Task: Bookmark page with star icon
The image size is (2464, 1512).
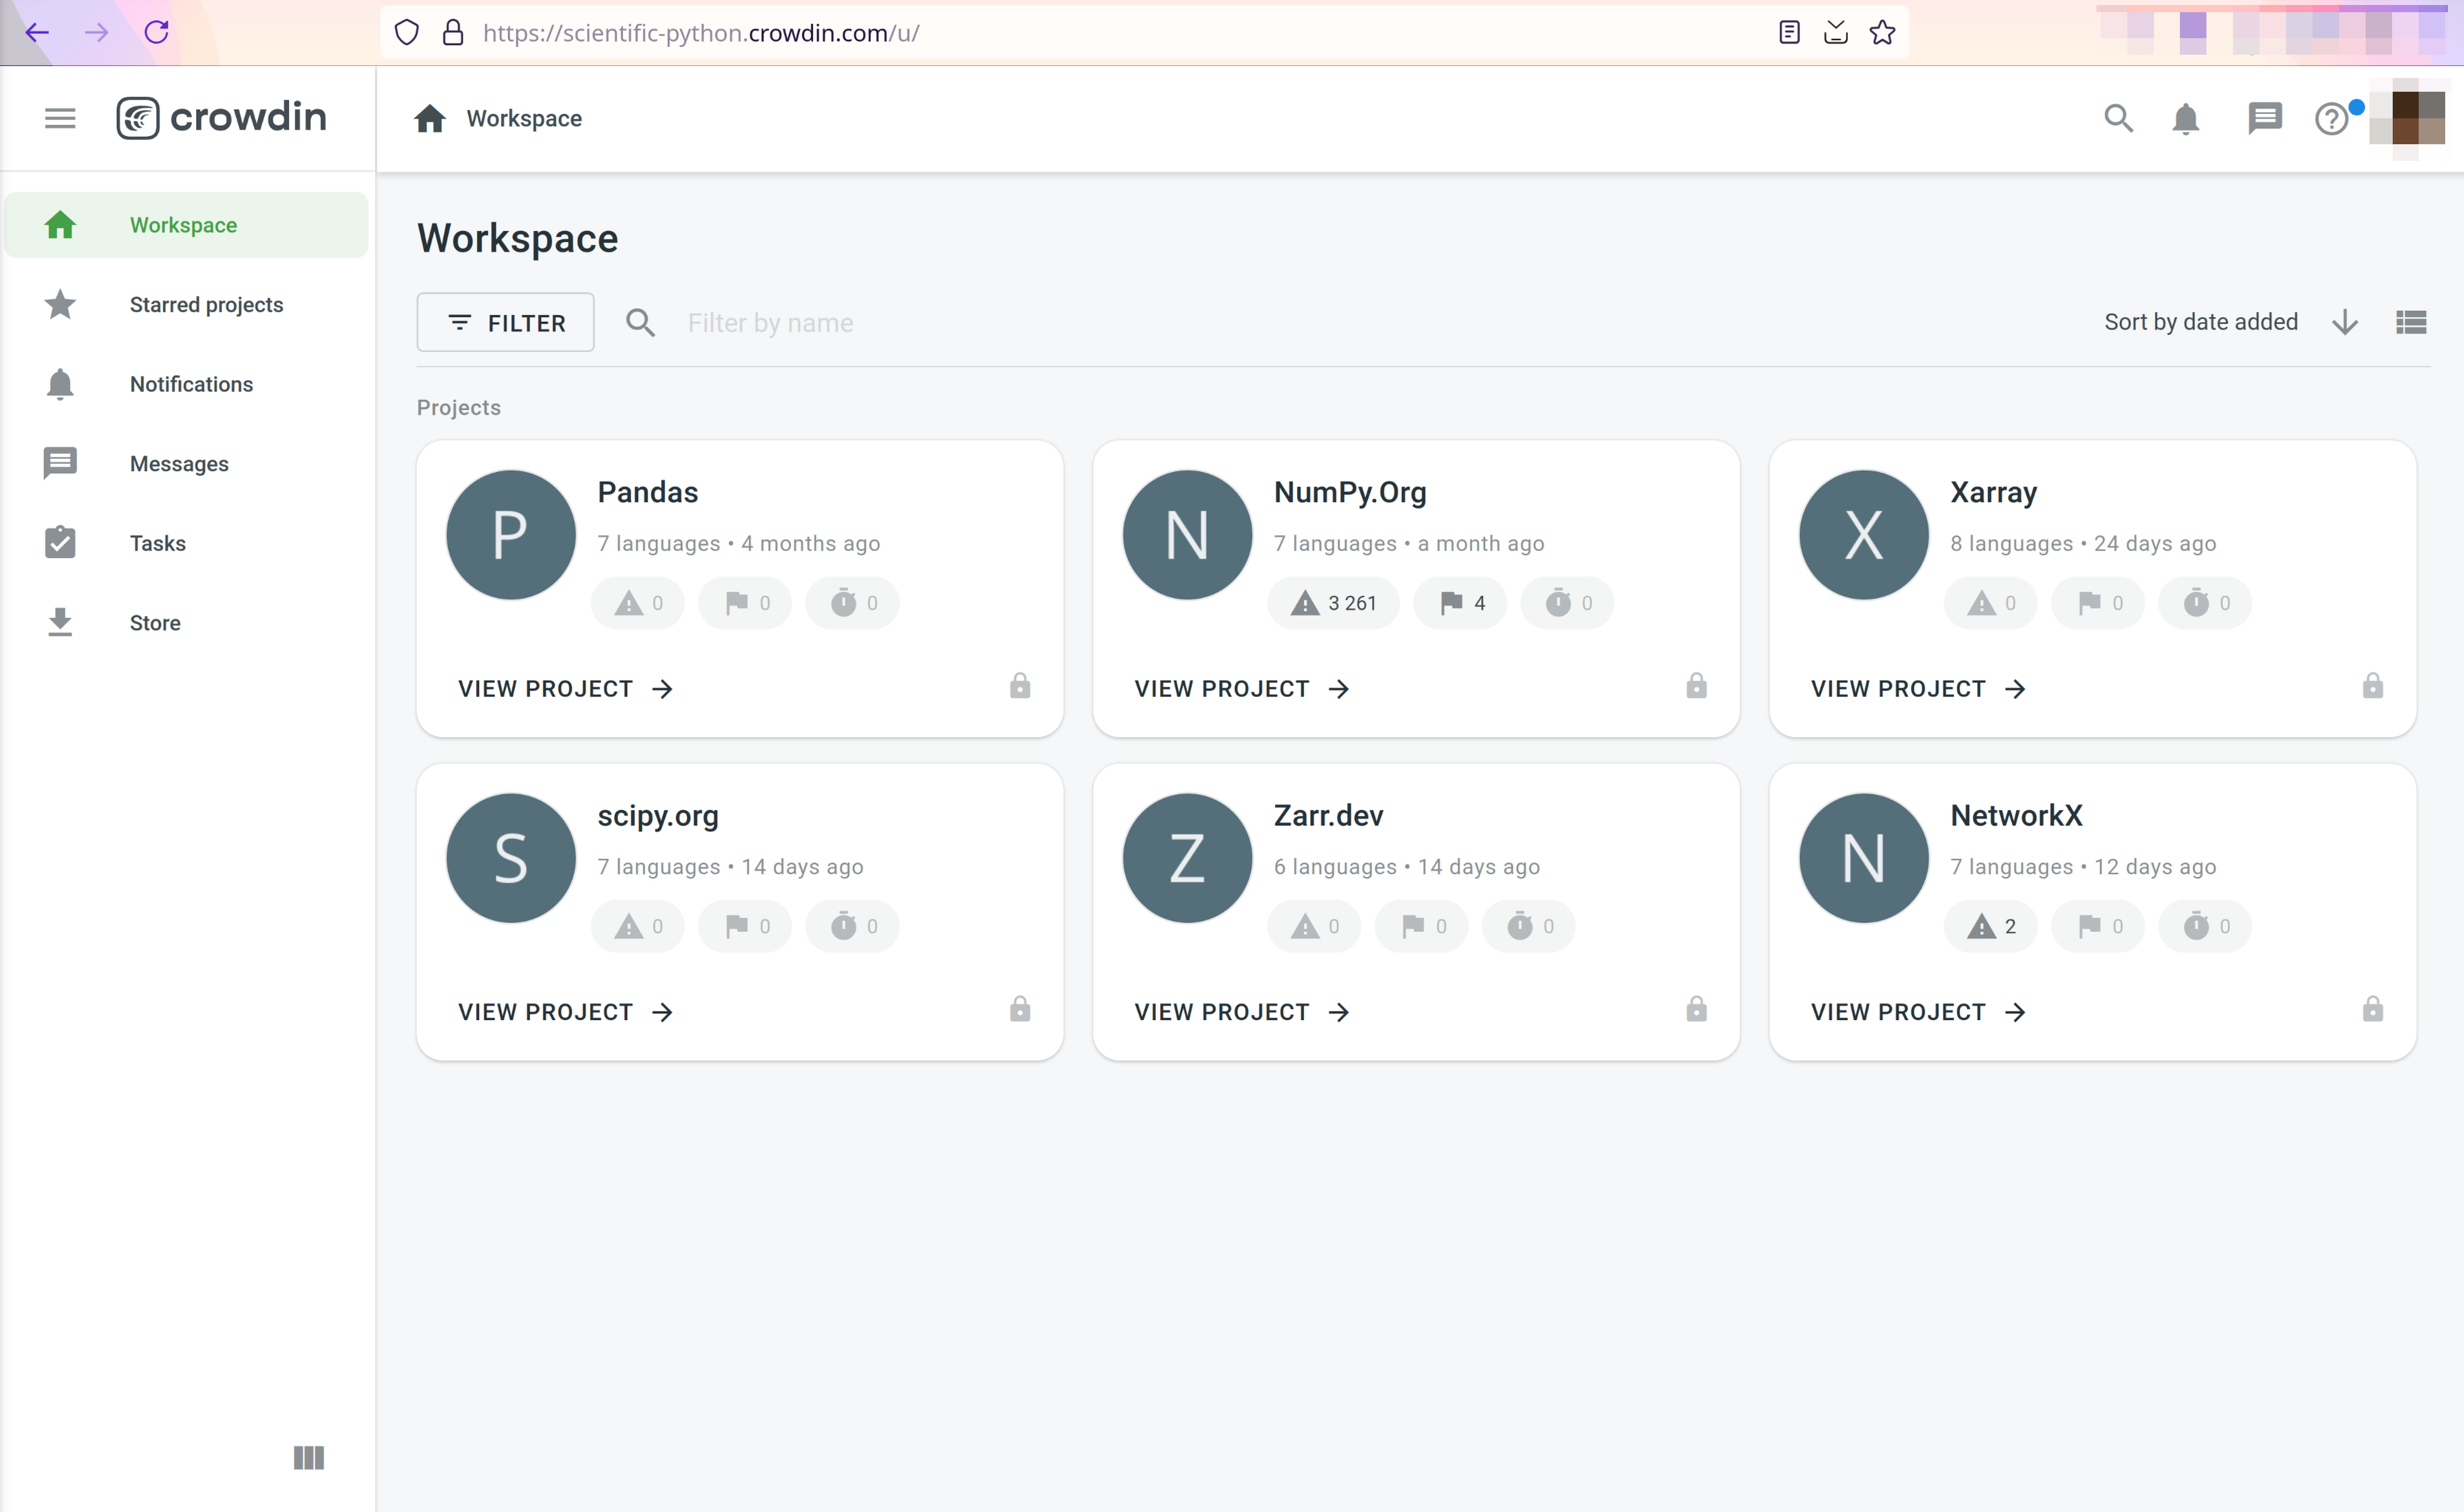Action: click(1882, 32)
